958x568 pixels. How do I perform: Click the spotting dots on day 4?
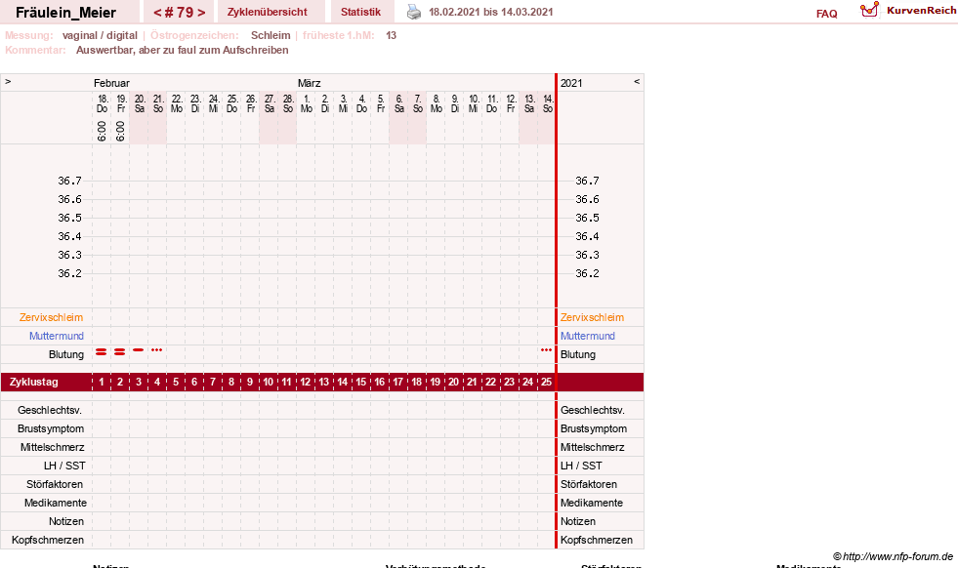pyautogui.click(x=157, y=350)
